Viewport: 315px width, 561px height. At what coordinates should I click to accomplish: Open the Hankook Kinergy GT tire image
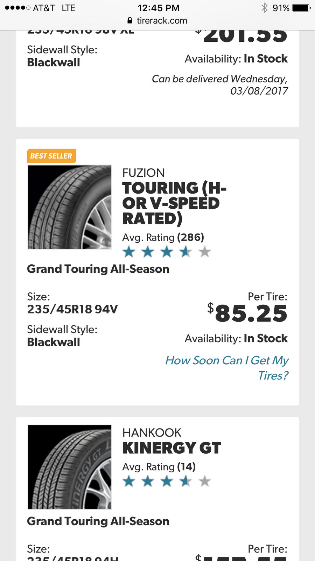70,467
